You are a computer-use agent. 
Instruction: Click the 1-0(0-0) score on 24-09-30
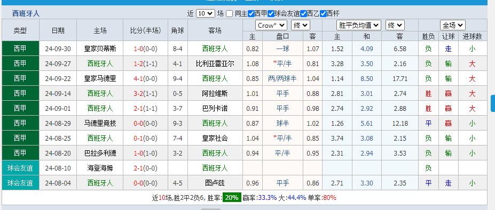pos(146,49)
